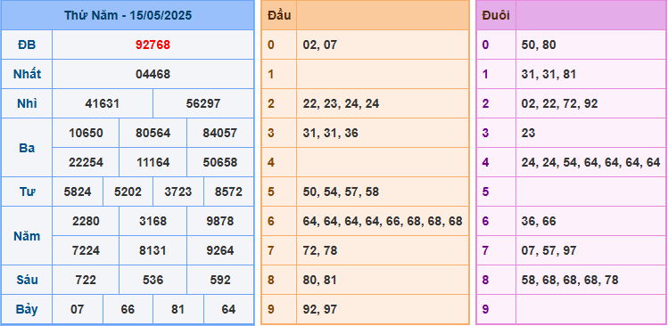Viewport: 668px width, 326px height.
Task: Click the Năm number 3168
Action: coord(153,221)
